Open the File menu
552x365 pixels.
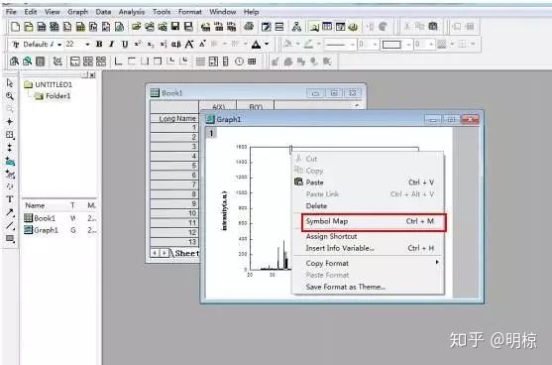tap(11, 12)
